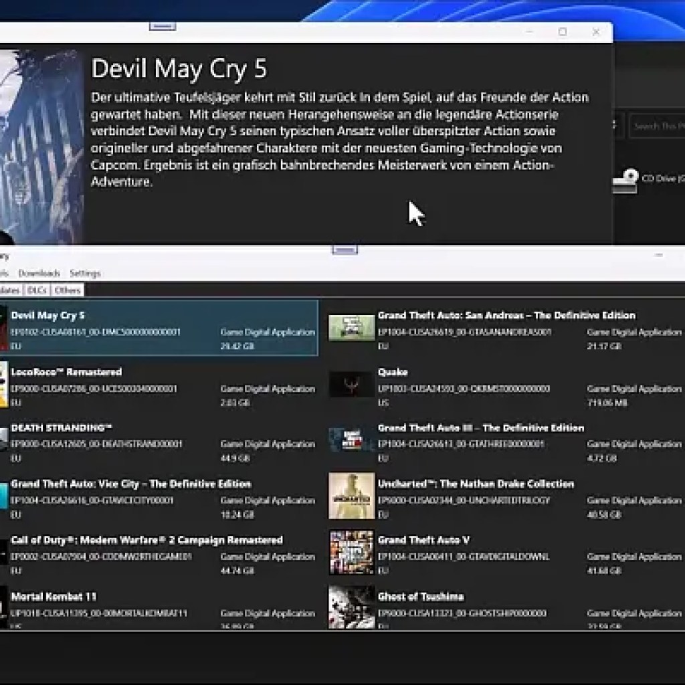685x685 pixels.
Task: Minimize the library window
Action: click(x=659, y=255)
